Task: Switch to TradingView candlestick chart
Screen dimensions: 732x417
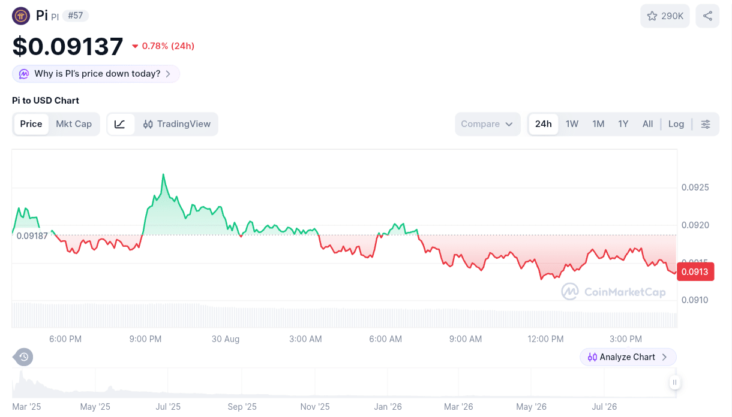Action: coord(177,124)
